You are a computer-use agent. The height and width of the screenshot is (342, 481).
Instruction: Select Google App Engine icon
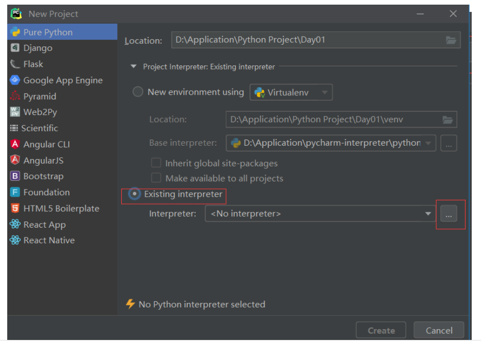coord(15,80)
